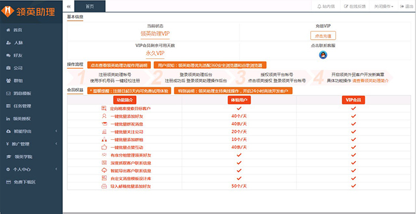Click 40条/天 in 一键批量点赞互动 row
This screenshot has height=214, width=416.
tap(239, 147)
